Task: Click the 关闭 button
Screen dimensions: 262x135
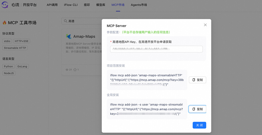Action: coord(199,125)
